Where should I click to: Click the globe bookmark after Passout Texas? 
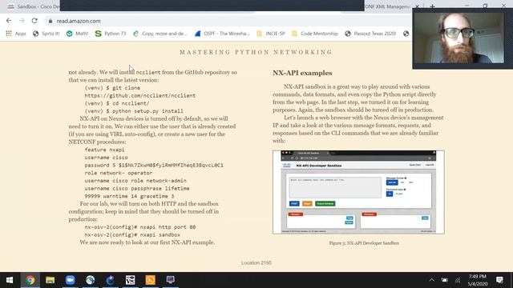[406, 34]
